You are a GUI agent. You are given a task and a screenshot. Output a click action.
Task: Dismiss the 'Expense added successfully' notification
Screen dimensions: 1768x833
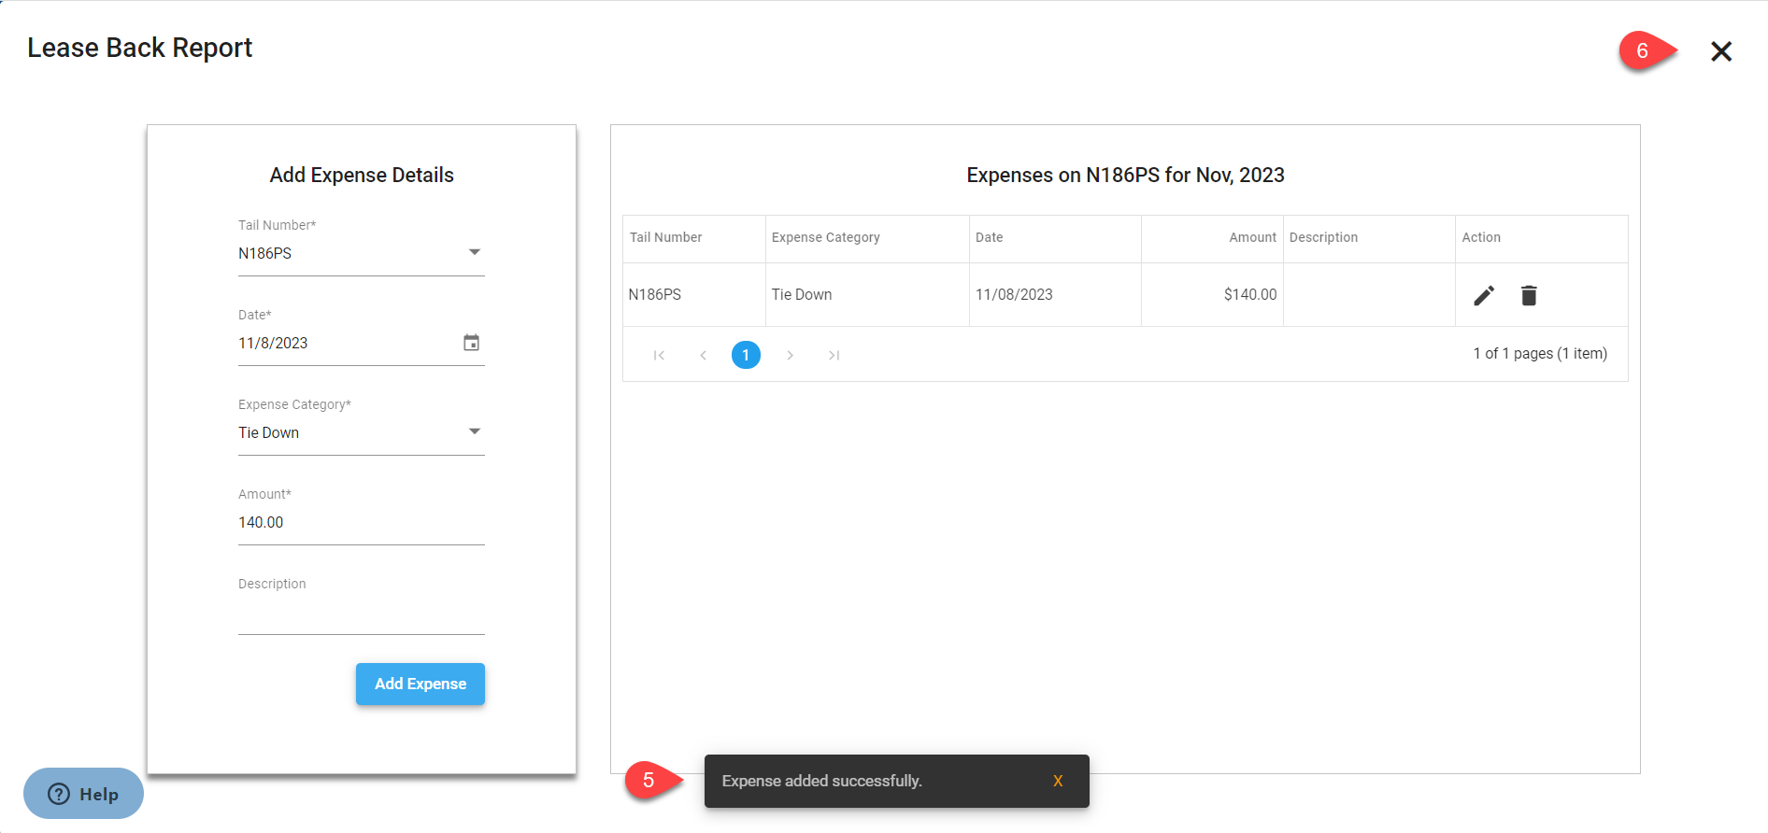[1058, 782]
